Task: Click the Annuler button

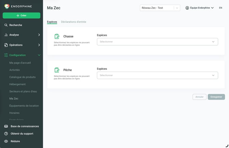Action: click(x=199, y=97)
